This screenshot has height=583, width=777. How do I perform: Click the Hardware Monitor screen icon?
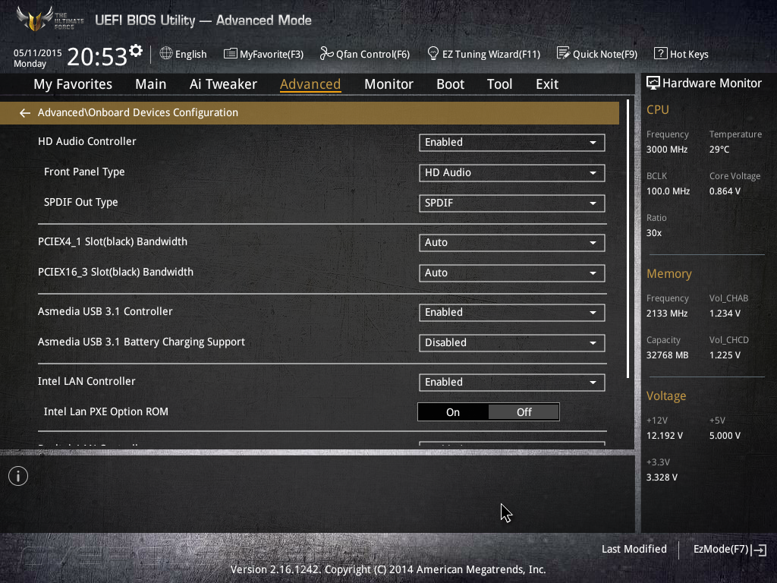click(653, 83)
